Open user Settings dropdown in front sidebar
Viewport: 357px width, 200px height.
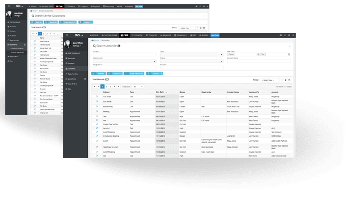point(77,46)
